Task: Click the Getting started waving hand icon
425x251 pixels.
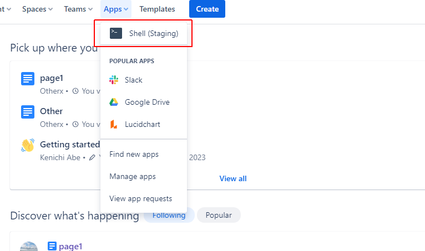Action: (x=28, y=145)
